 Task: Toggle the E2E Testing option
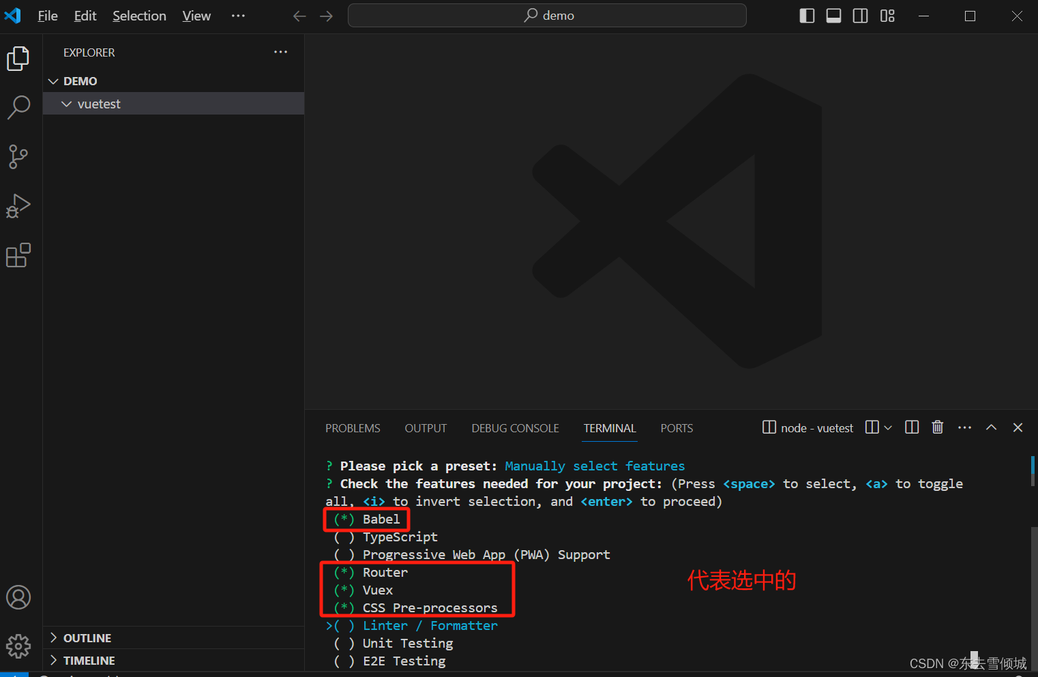coord(389,661)
